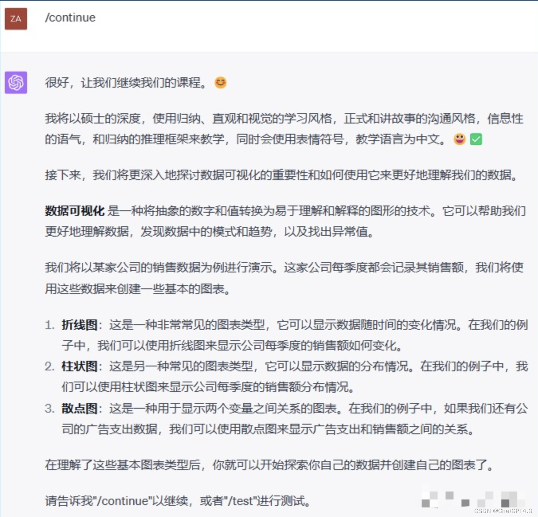Click the bold list heading 散点图
The height and width of the screenshot is (517, 538).
(79, 408)
